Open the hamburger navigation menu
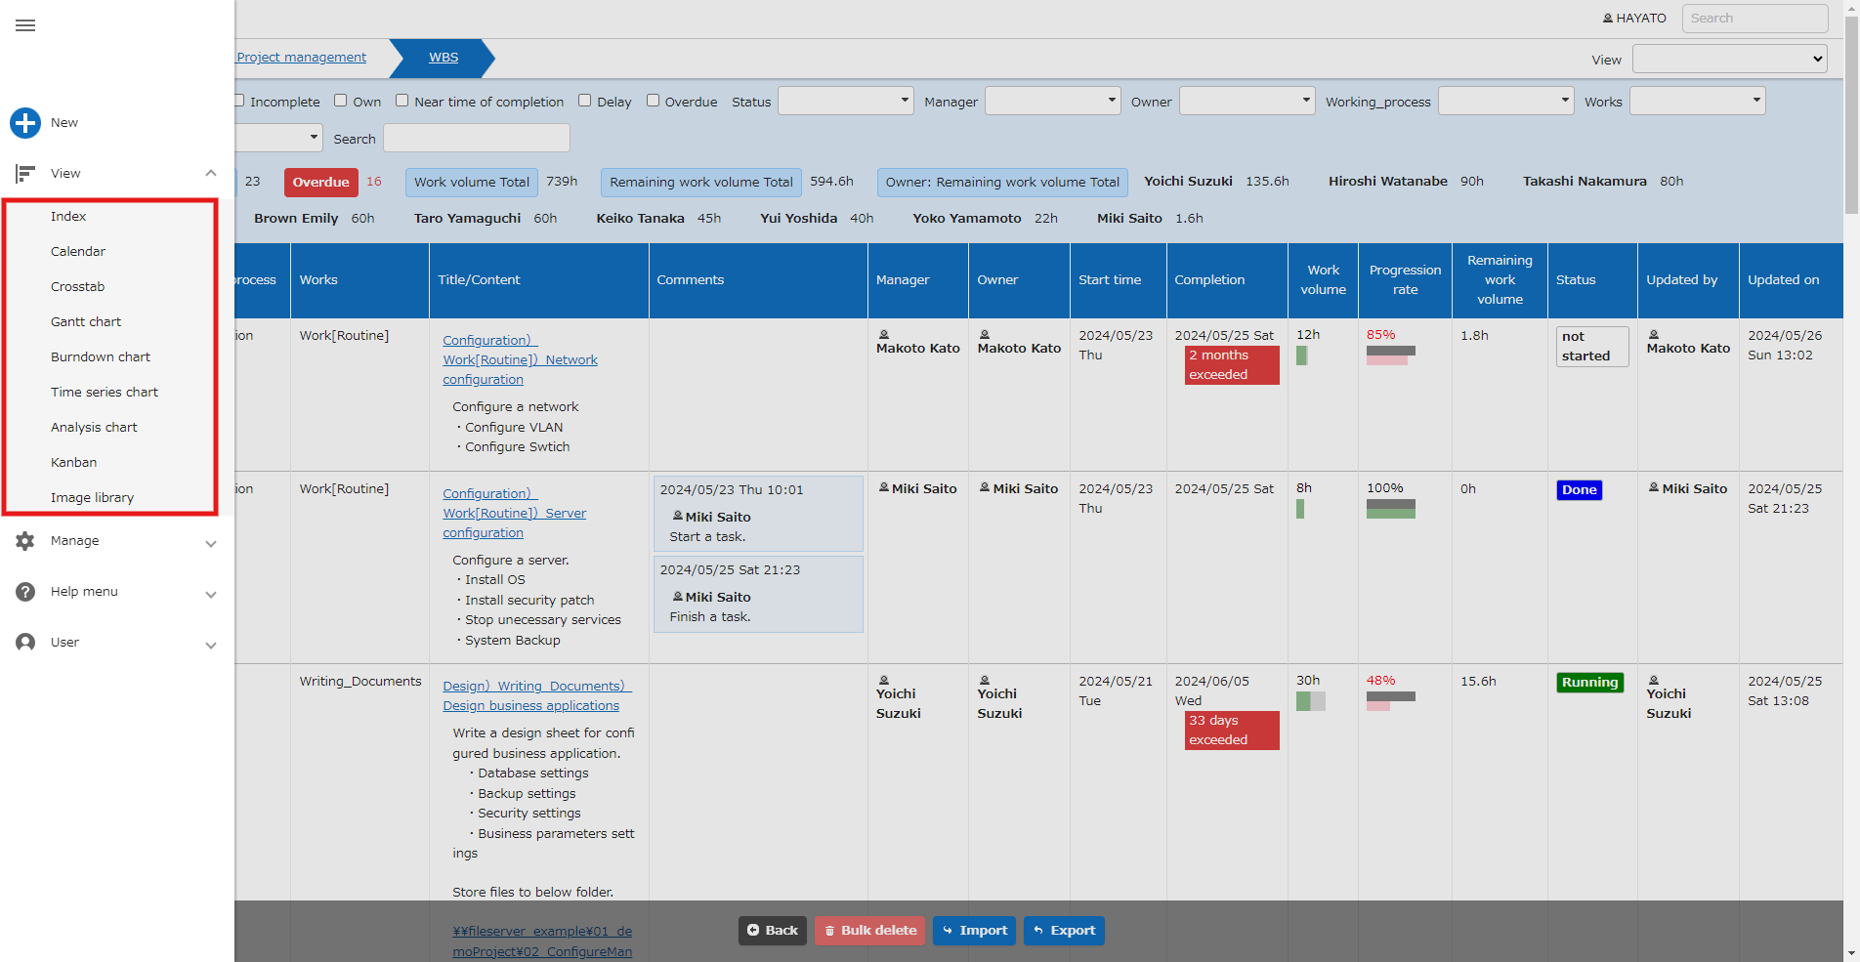Screen dimensions: 1860x962 (x=25, y=25)
